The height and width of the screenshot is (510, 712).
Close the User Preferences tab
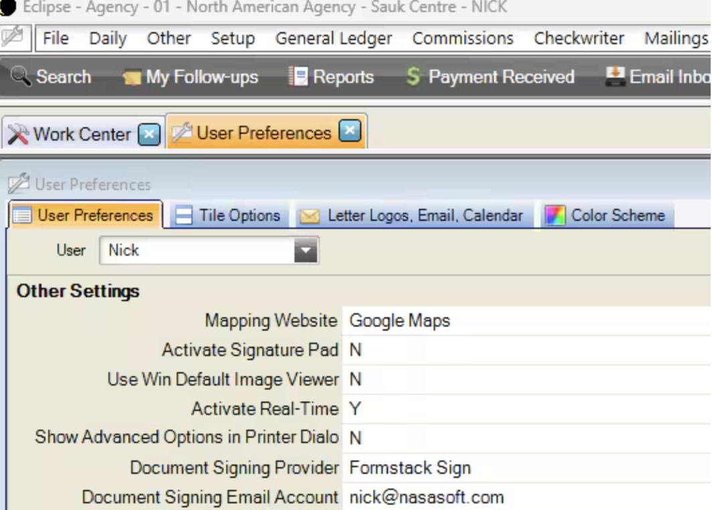coord(349,131)
